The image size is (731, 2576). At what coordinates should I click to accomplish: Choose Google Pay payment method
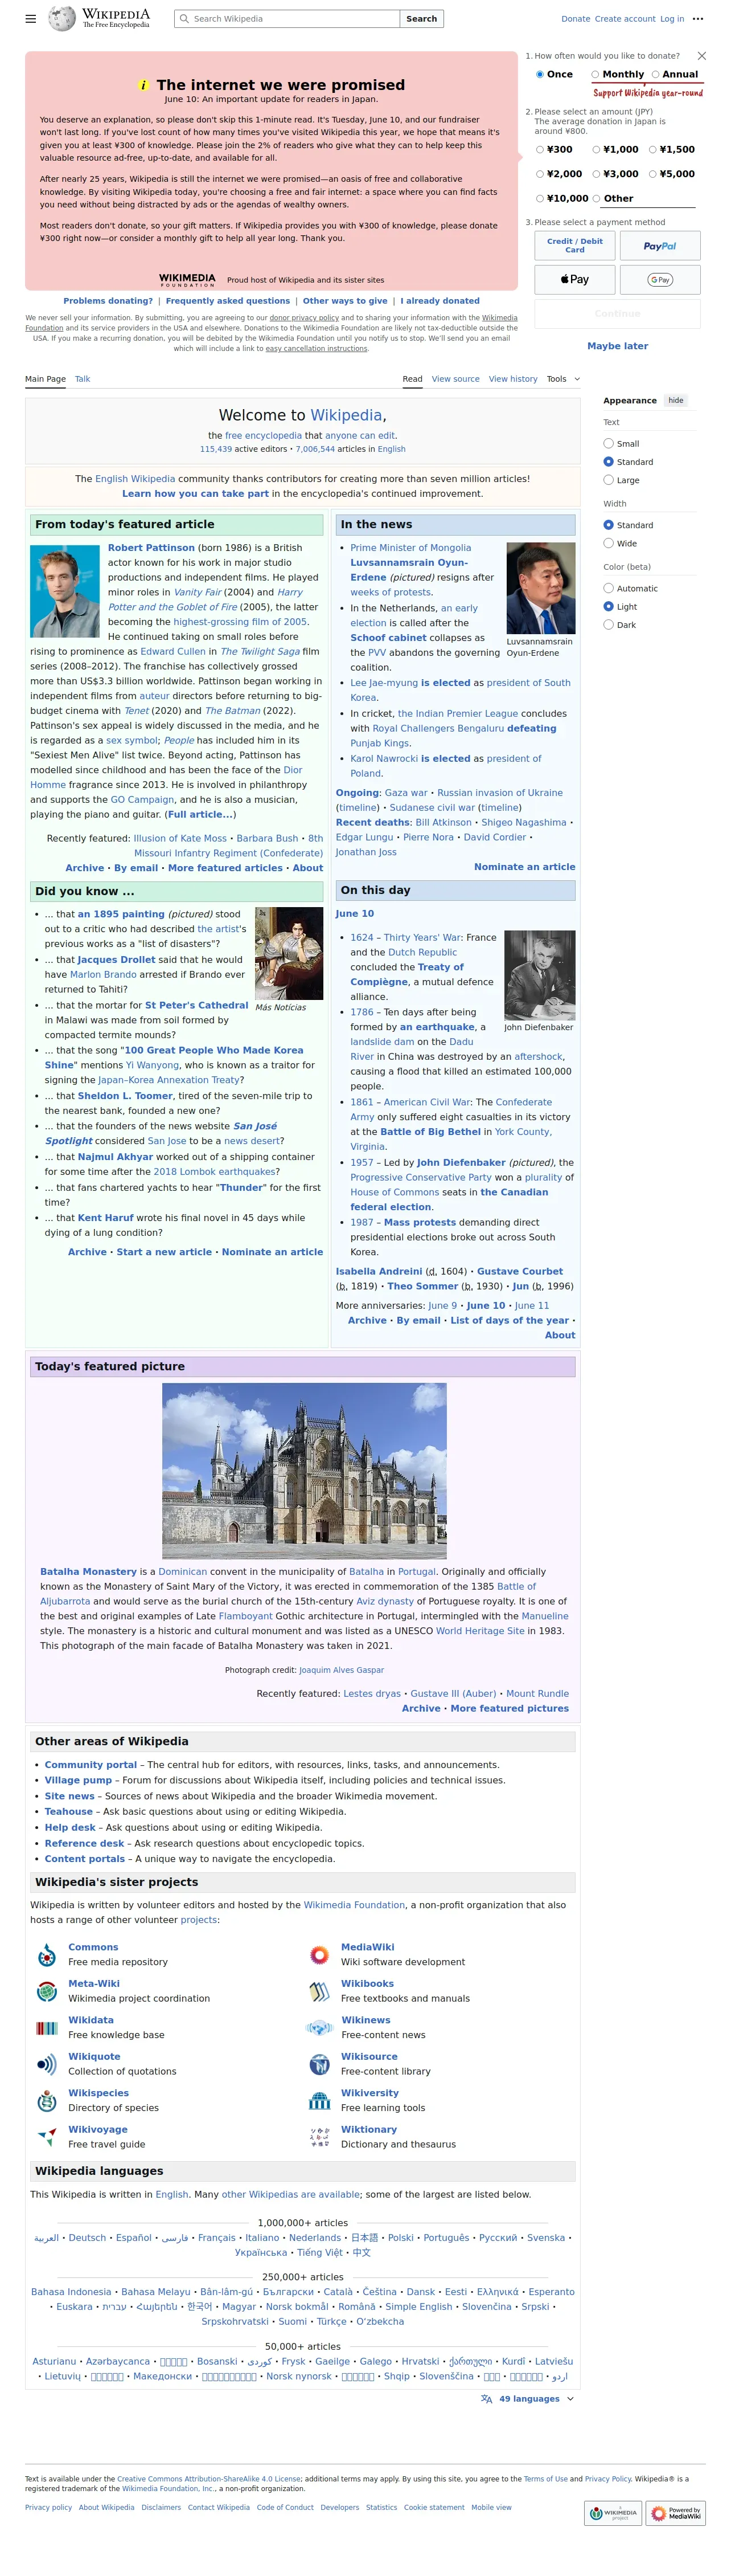[660, 280]
